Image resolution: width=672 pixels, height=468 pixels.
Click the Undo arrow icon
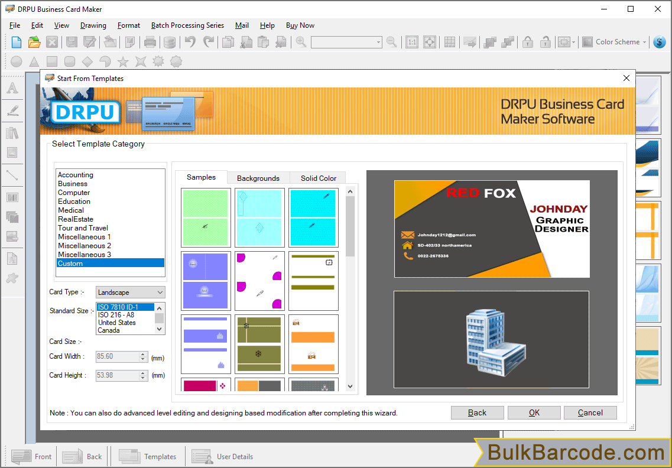coord(190,42)
